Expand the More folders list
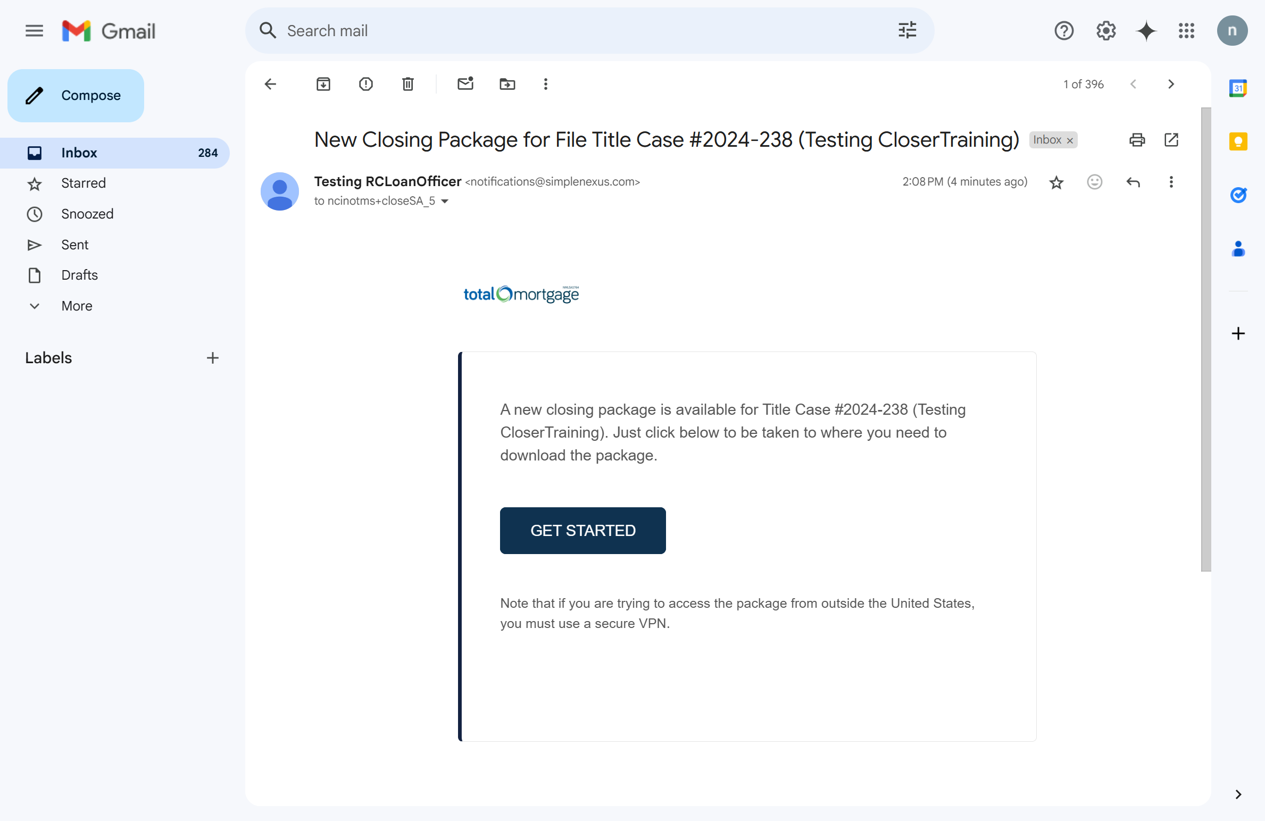This screenshot has height=821, width=1265. (x=77, y=306)
